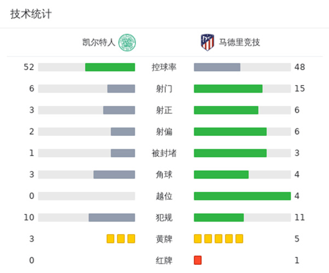Click Atlético's full green offside bar
Screen dimensions: 329x273
242,196
